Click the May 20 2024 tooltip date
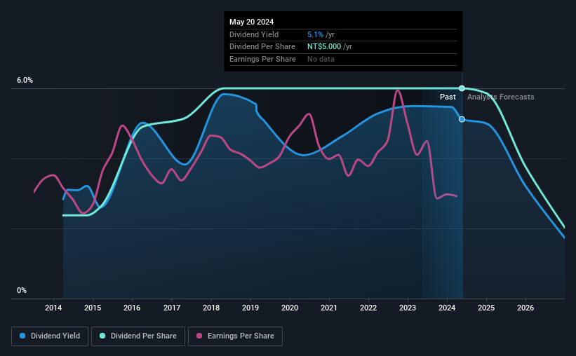This screenshot has width=576, height=356. pos(252,22)
